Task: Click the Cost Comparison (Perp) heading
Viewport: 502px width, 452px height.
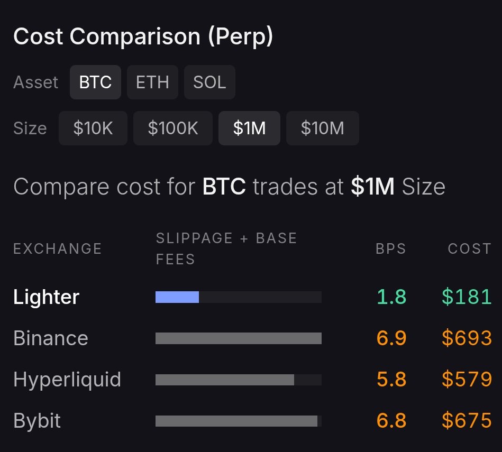Action: [143, 37]
